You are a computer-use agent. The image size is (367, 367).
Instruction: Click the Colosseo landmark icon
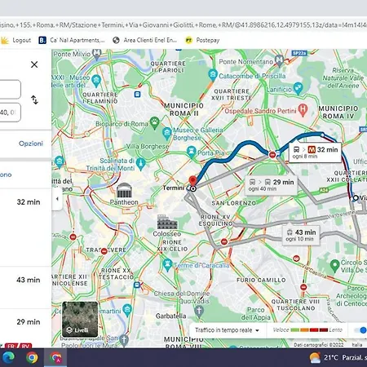point(167,222)
